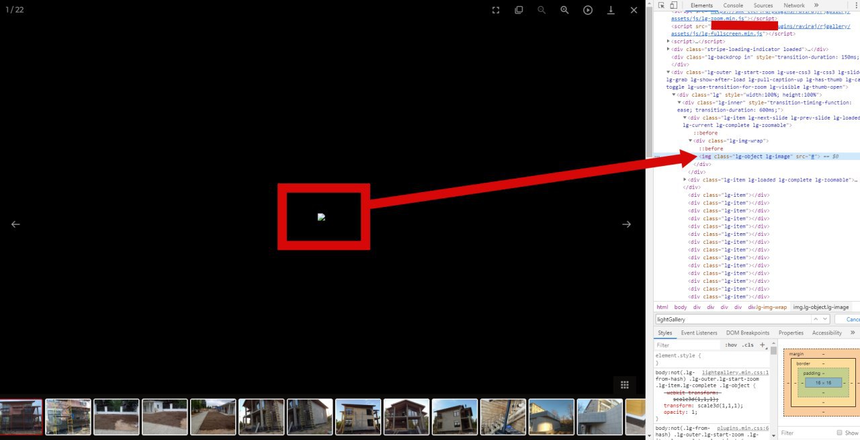Switch to the Elements tab in DevTools
This screenshot has height=440, width=860.
pyautogui.click(x=701, y=5)
